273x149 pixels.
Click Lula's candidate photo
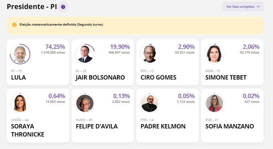click(20, 54)
